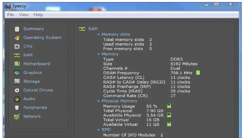Screen dimensions: 245x138
Task: Select the Free memory slots row
Action: point(127,49)
